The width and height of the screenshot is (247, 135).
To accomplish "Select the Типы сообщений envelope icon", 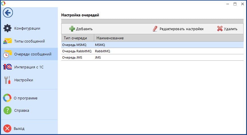I will coord(7,41).
